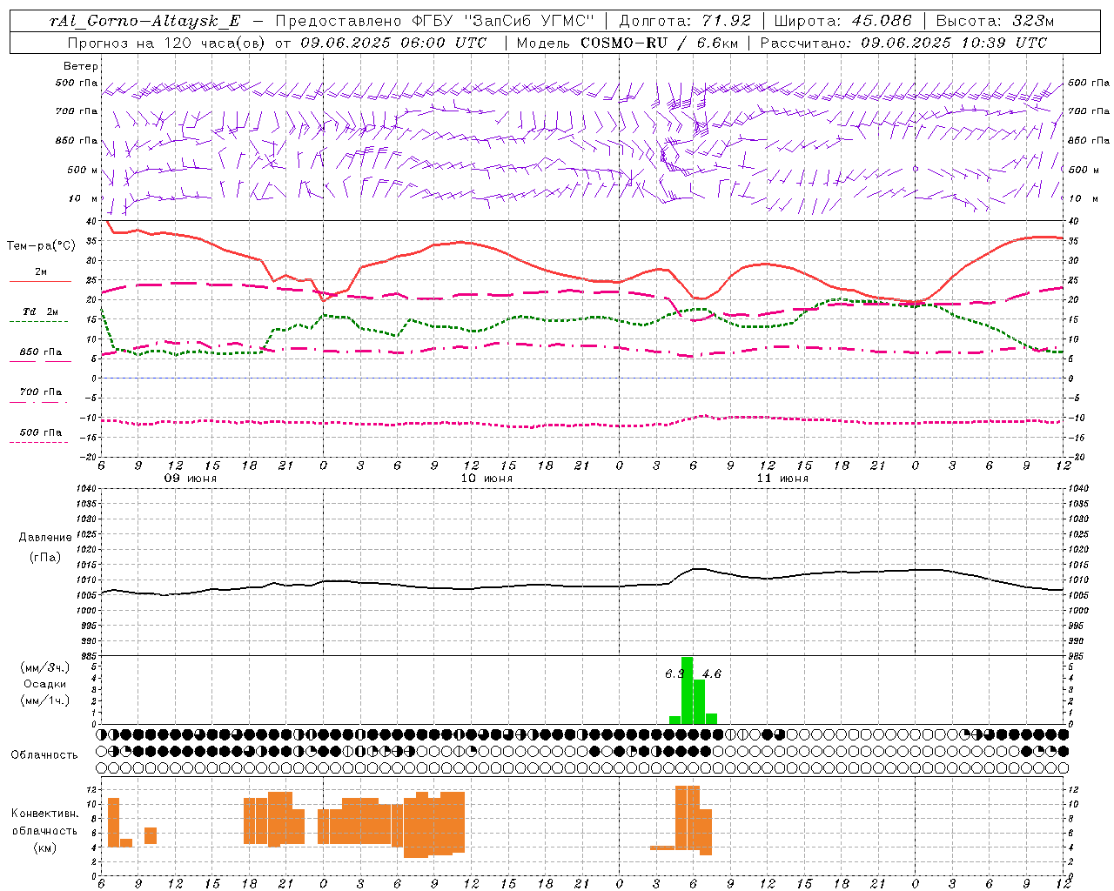
Task: Click the forecast start 09.06.2025 06:00 UTC
Action: point(393,43)
